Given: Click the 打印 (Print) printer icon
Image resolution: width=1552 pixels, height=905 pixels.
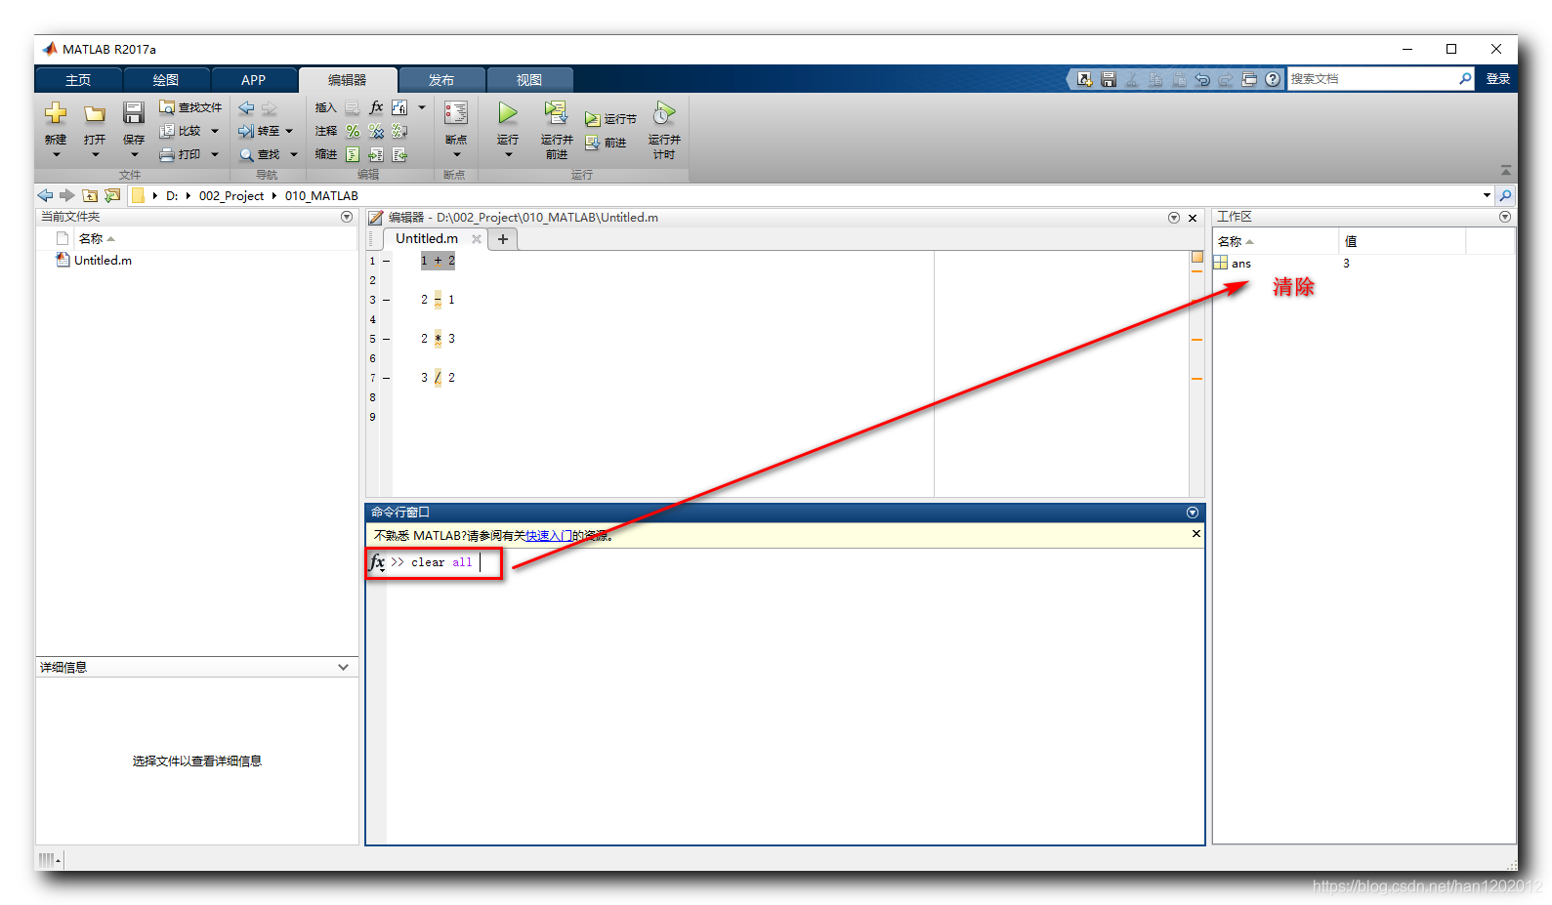Looking at the screenshot, I should (167, 154).
